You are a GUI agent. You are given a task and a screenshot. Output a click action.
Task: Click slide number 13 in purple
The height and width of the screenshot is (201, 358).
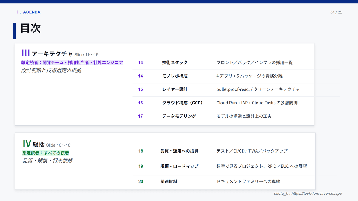tap(141, 62)
